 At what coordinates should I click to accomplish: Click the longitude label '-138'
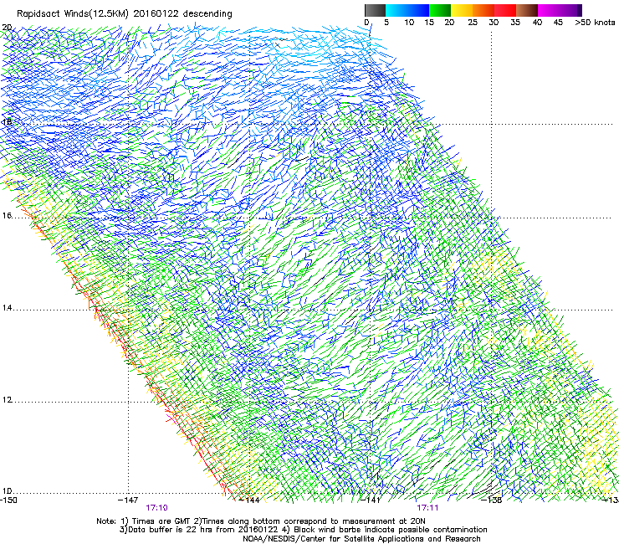tap(492, 500)
